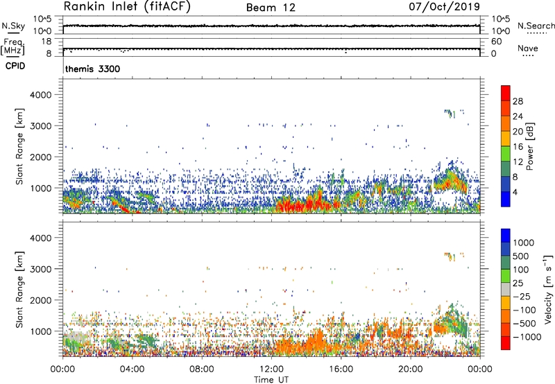Click the 'Nave' legend label

[527, 49]
